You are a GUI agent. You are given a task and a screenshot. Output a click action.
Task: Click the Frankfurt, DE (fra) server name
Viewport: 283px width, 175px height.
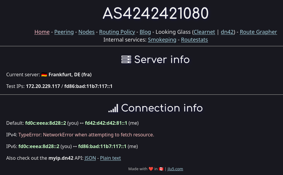click(70, 75)
